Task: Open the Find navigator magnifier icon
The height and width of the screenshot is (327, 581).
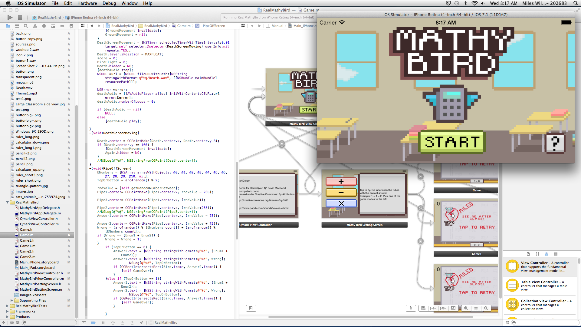Action: pos(26,26)
